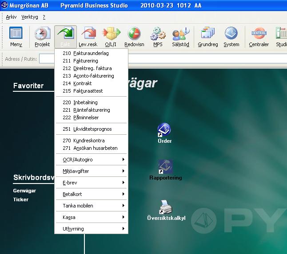Viewport: 287px width, 254px height.
Task: Select 213 Aconto-fakturering
Action: click(91, 76)
